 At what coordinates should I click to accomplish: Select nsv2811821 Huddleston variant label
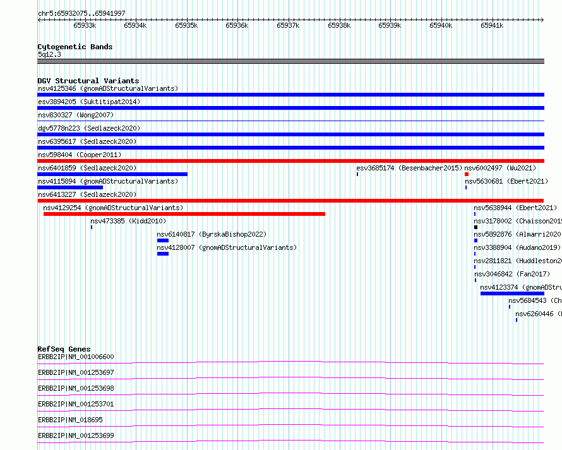tap(518, 261)
